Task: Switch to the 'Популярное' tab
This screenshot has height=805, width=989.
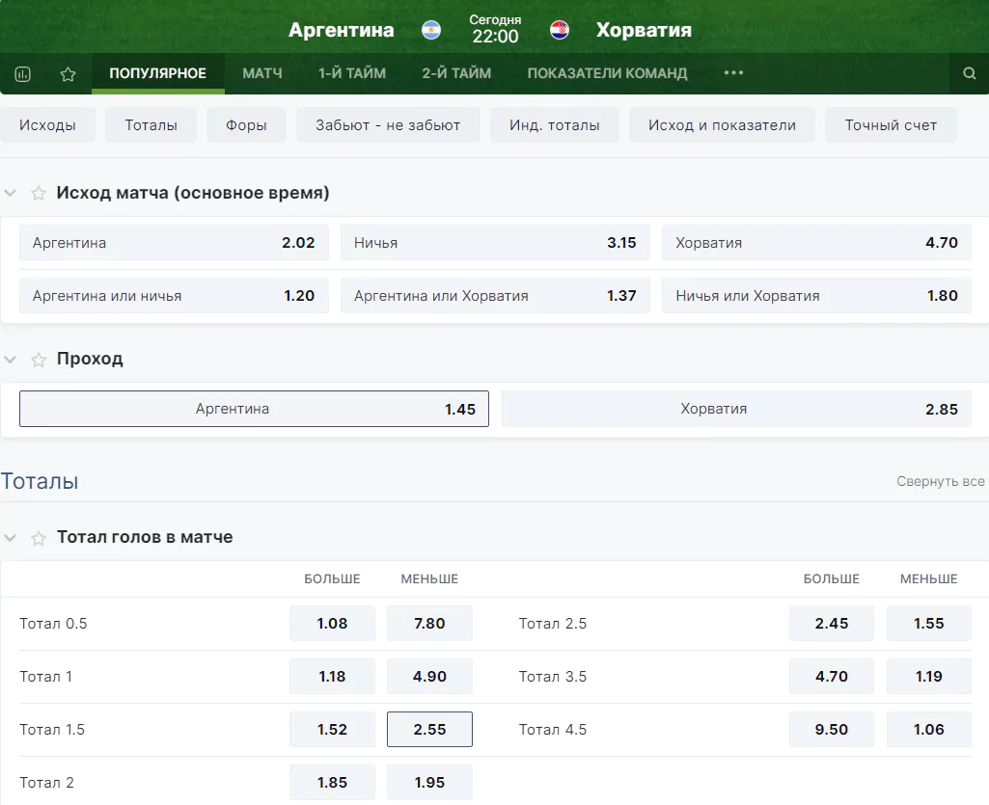Action: pos(157,74)
